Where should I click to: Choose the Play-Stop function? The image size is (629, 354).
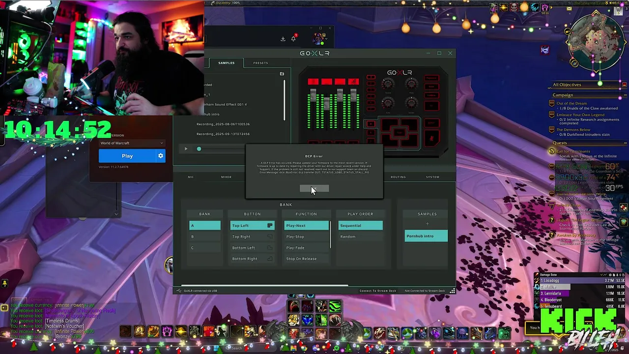(306, 236)
